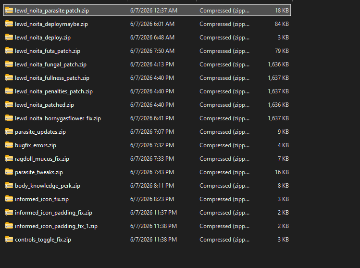Select file name ragdoll_mucus_fix.zip
Viewport: 360px width, 268px height.
coord(42,159)
